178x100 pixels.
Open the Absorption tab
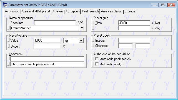(x=72, y=11)
